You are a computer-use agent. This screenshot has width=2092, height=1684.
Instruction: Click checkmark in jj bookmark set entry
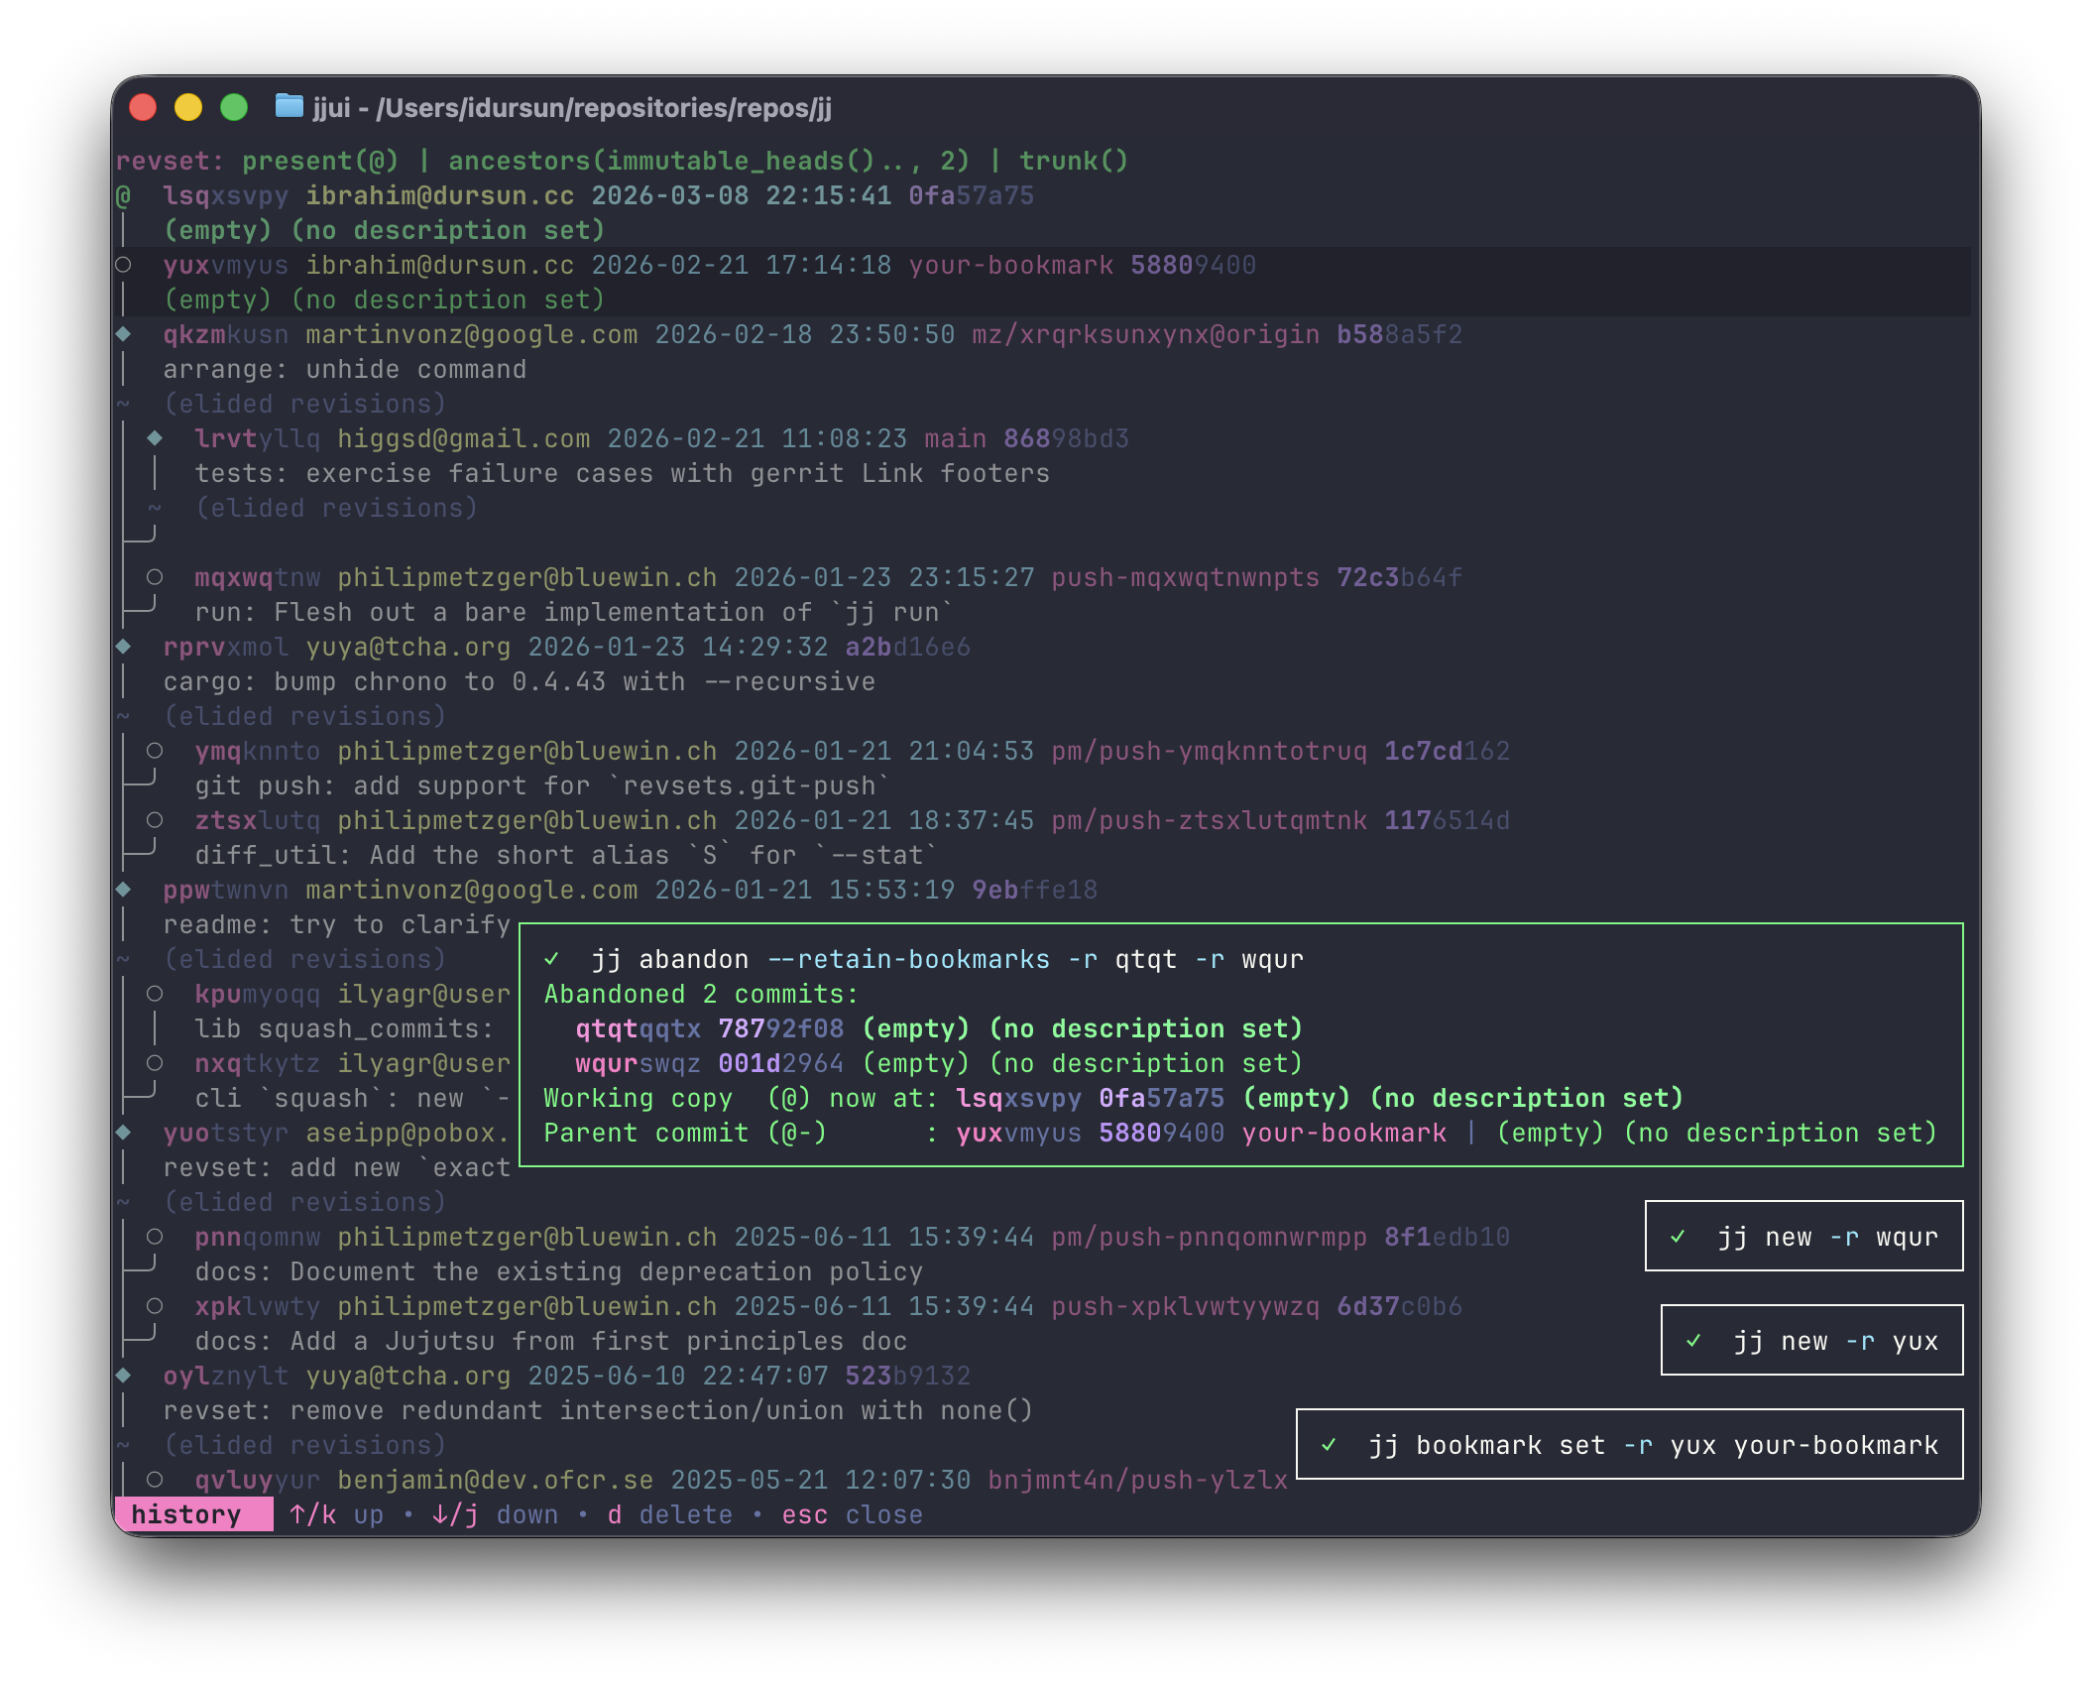click(1329, 1445)
